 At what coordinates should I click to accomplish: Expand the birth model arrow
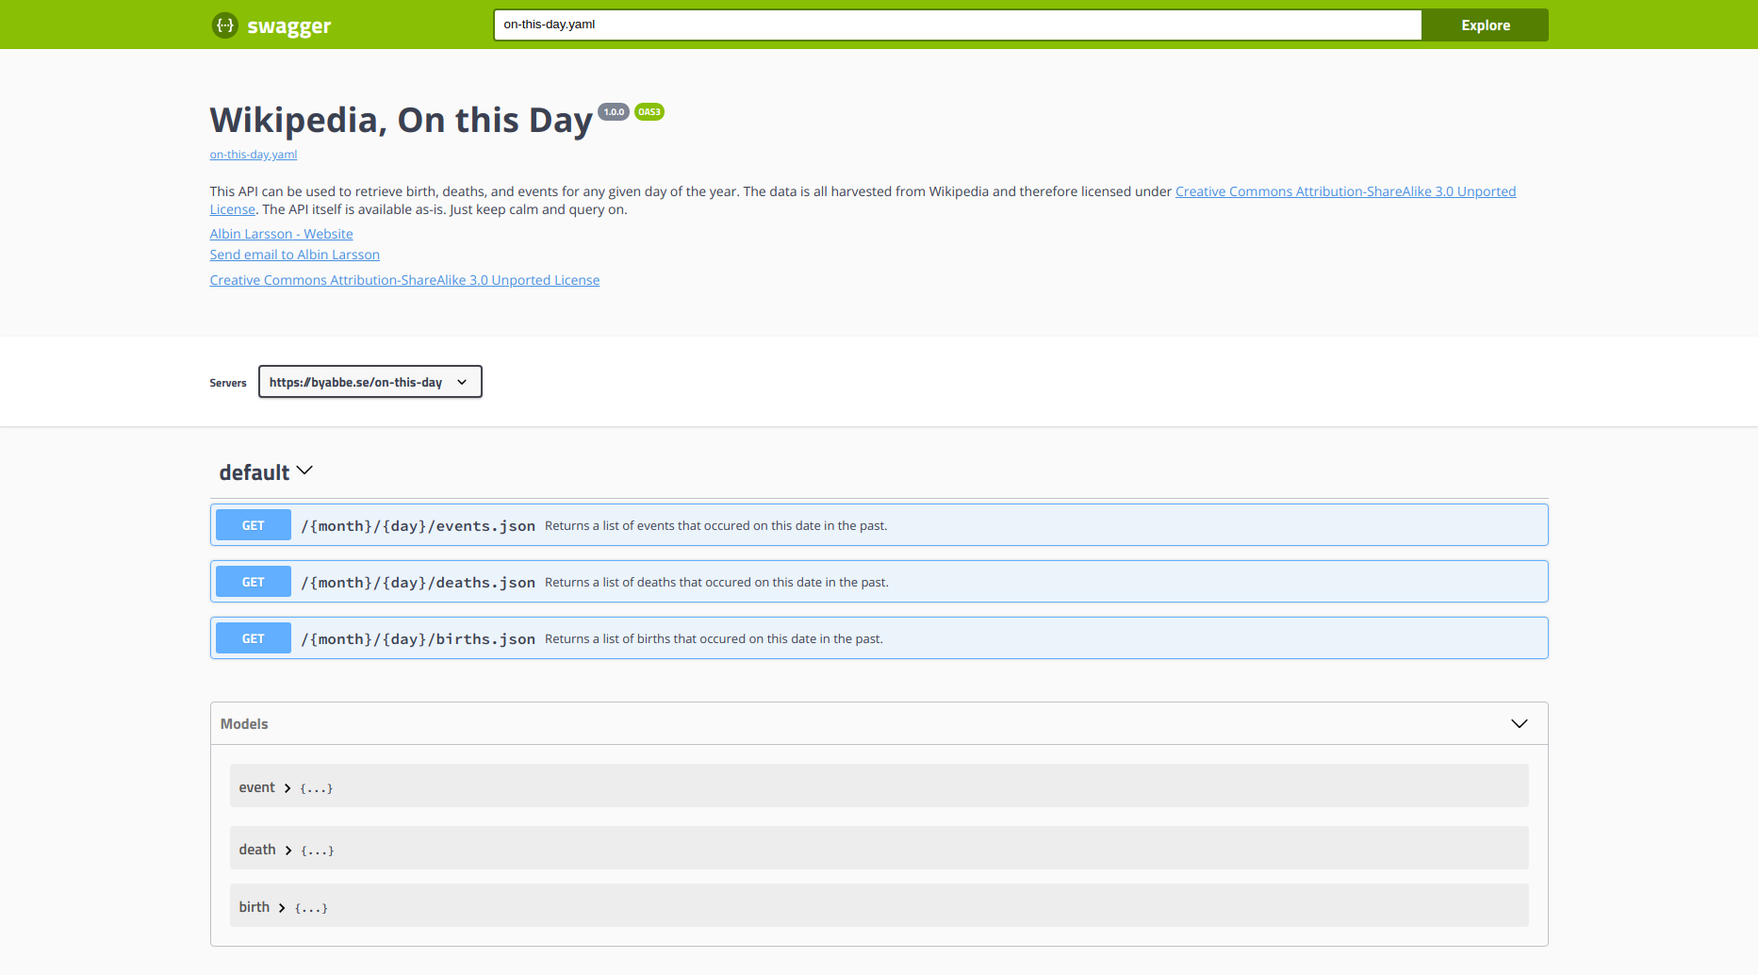tap(282, 908)
